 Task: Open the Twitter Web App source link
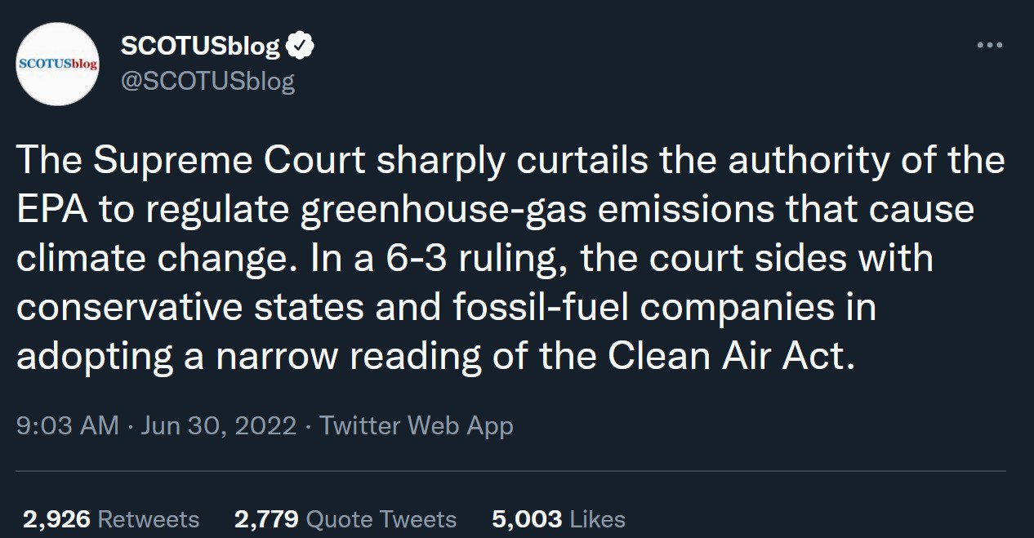[x=416, y=425]
